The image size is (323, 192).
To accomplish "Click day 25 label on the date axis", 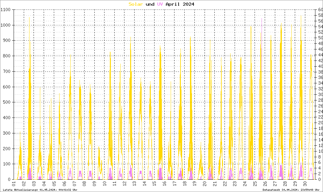I will [255, 183].
